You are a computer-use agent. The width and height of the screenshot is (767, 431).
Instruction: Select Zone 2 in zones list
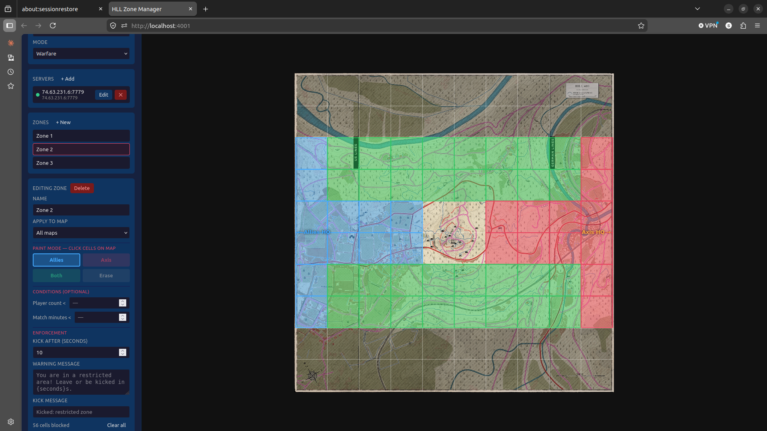click(x=81, y=149)
